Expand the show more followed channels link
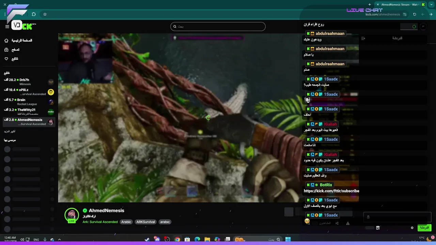 [x=10, y=131]
